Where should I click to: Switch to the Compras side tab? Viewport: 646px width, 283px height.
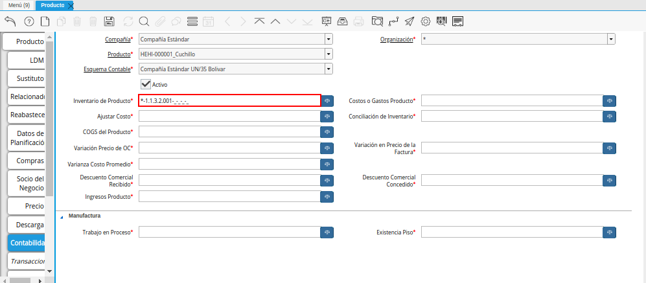click(x=27, y=161)
